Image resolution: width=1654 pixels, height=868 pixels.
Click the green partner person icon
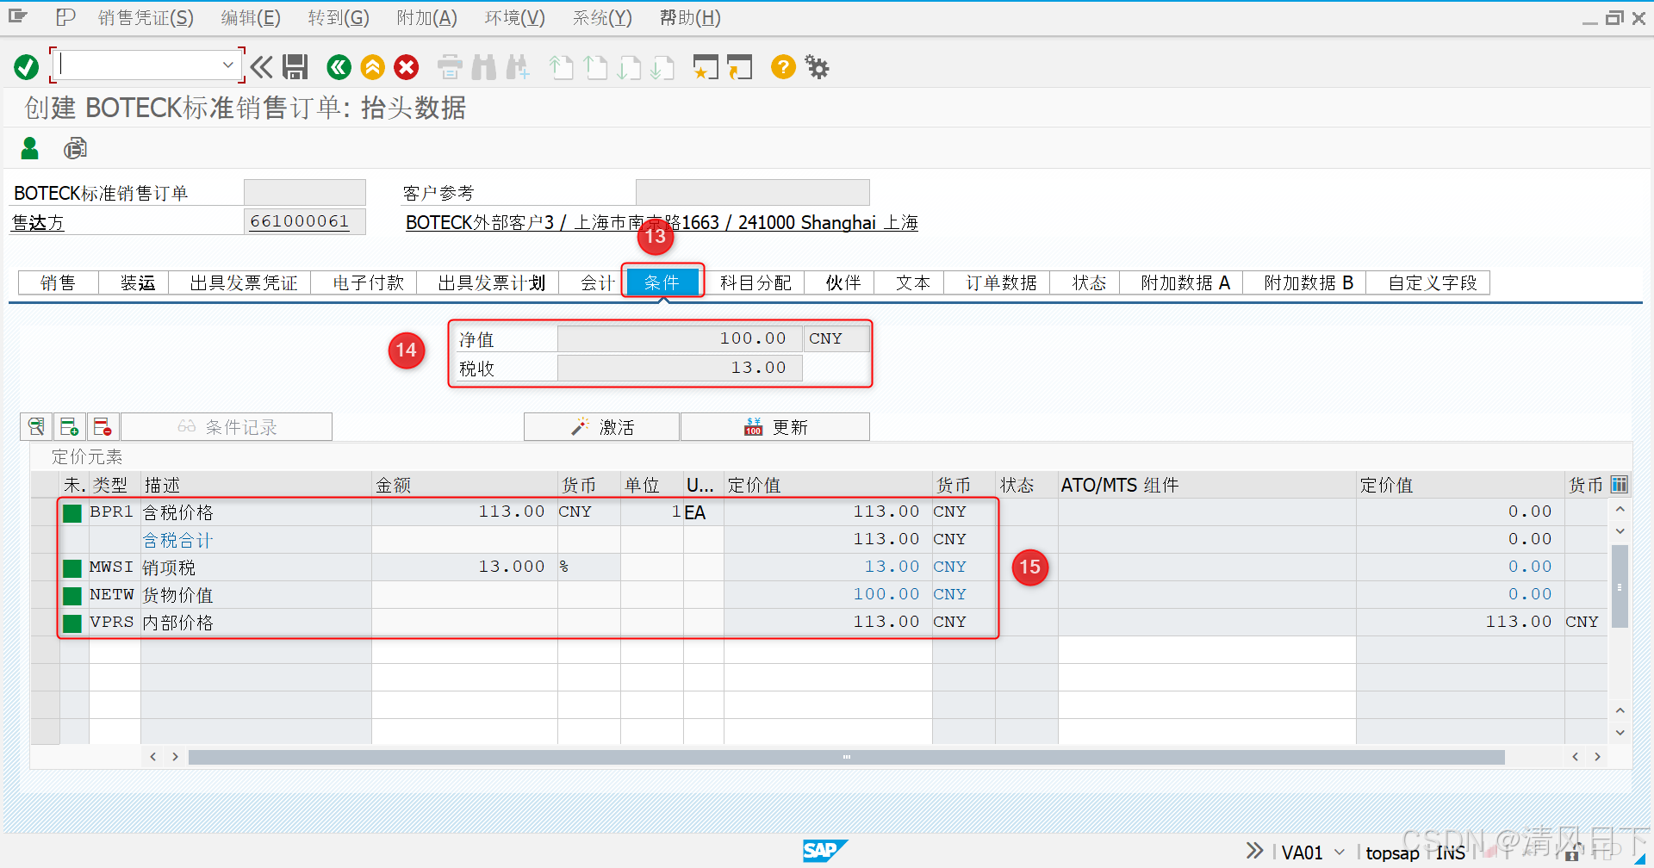tap(30, 148)
